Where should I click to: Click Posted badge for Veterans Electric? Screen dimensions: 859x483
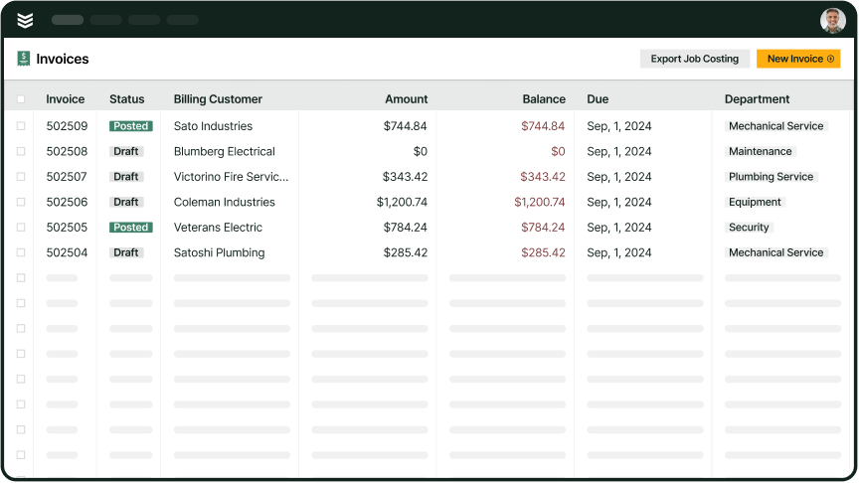pos(131,228)
